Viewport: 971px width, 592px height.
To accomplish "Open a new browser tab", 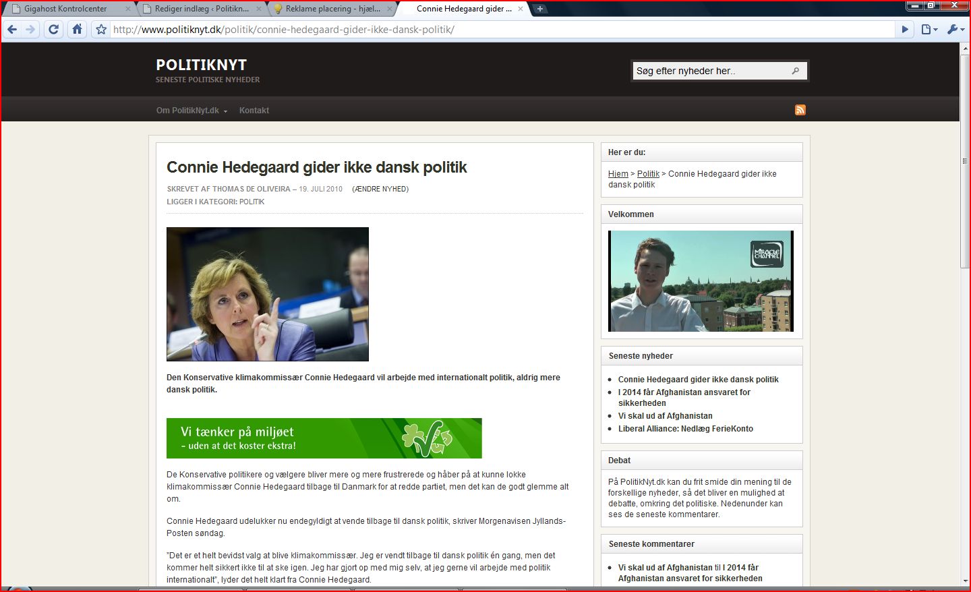I will [x=540, y=9].
